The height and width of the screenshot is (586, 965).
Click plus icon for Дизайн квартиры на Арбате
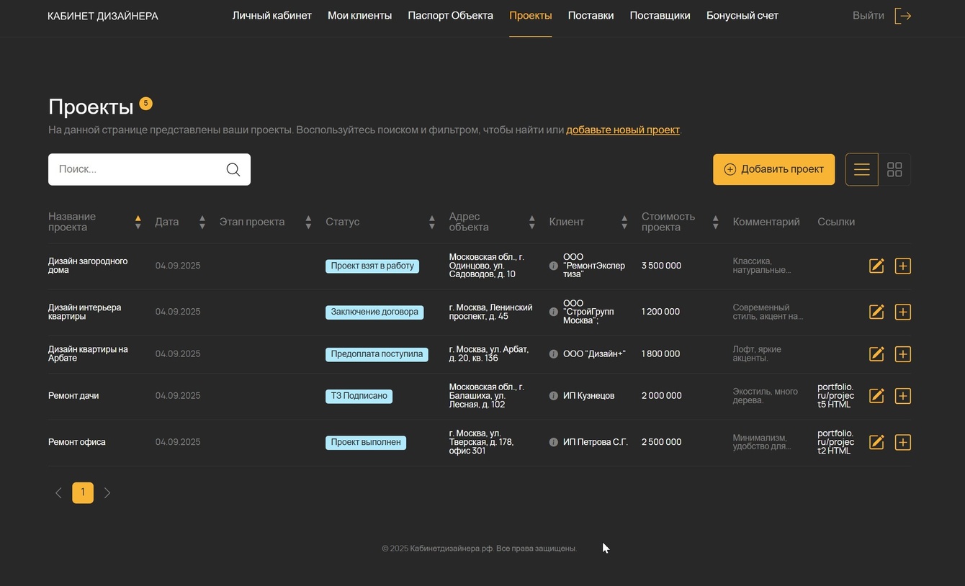click(x=902, y=354)
